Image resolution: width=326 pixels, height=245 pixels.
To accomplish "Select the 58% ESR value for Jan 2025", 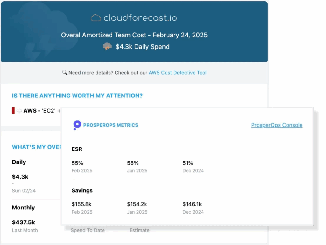I will 133,163.
